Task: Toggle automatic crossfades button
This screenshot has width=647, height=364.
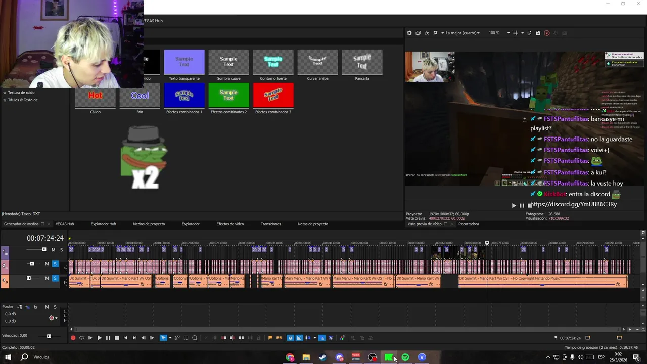Action: [299, 338]
